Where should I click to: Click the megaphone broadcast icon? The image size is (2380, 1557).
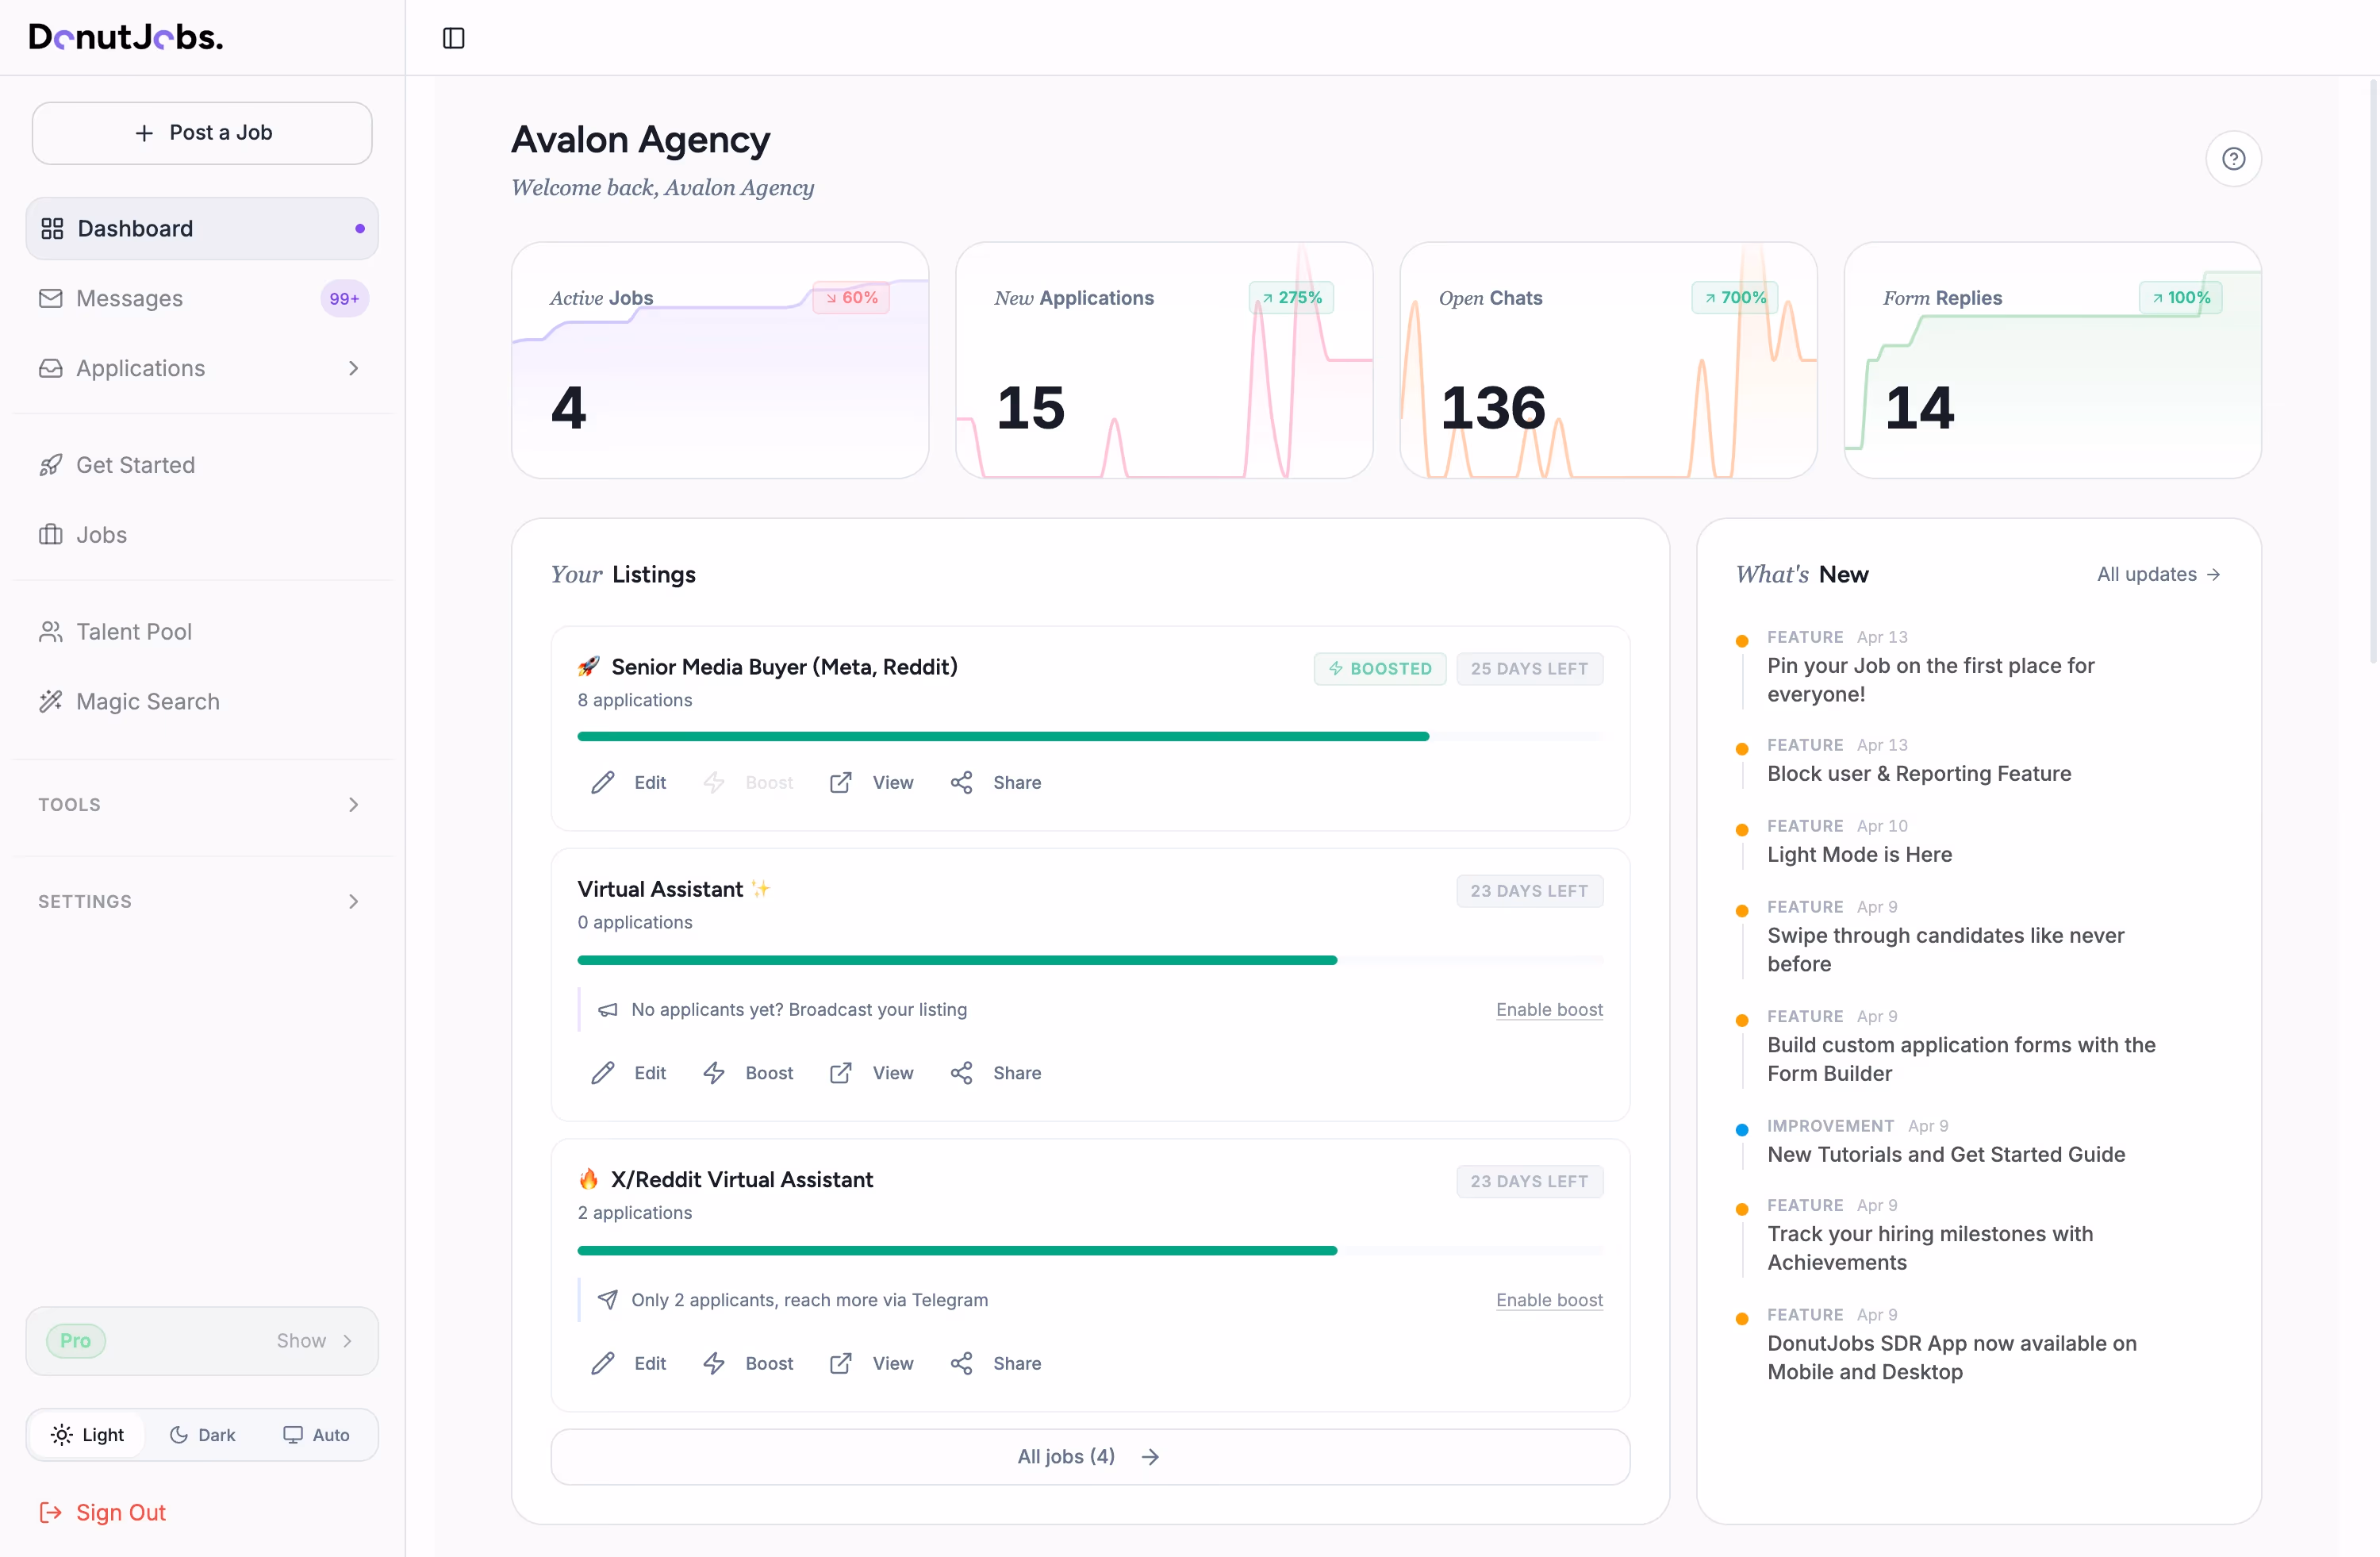coord(607,1010)
